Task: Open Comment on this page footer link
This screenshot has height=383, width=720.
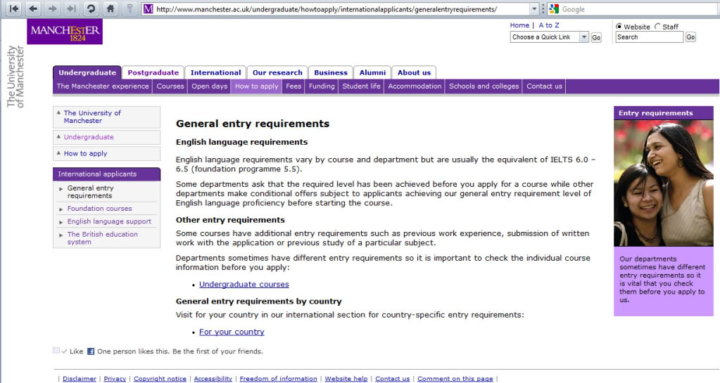Action: click(x=455, y=378)
